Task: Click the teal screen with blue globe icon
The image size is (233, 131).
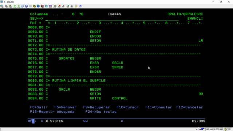Action: tap(38, 6)
